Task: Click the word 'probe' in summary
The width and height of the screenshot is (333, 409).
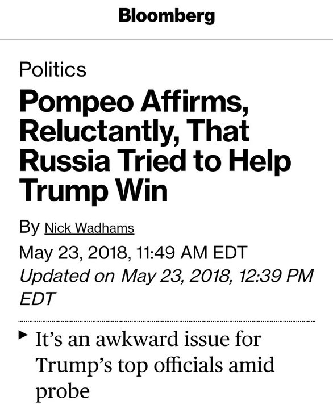Action: click(x=63, y=391)
